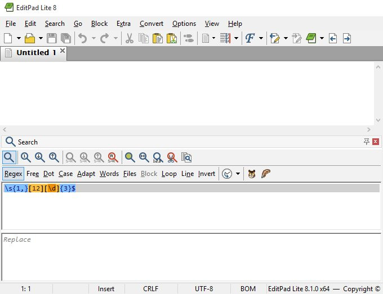Screen dimensions: 383x294
Task: Select the Untitled 1 tab
Action: (33, 52)
